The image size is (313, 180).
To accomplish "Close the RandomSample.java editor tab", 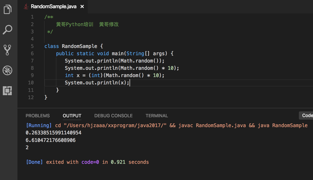I will 82,7.
